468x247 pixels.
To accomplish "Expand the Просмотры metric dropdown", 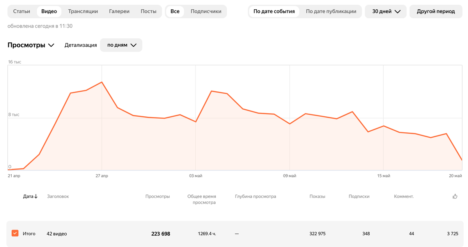I will (x=31, y=45).
